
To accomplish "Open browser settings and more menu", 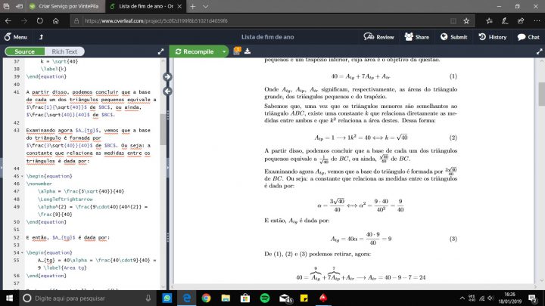I will click(537, 21).
